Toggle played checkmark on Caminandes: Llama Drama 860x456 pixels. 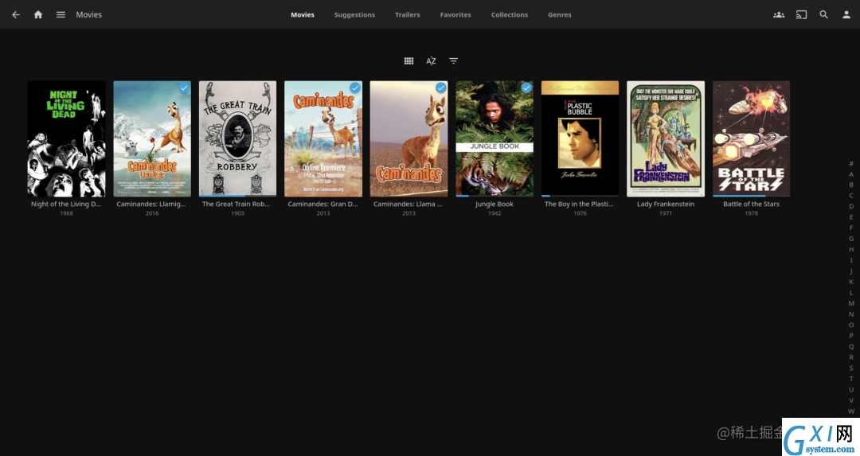pyautogui.click(x=440, y=88)
